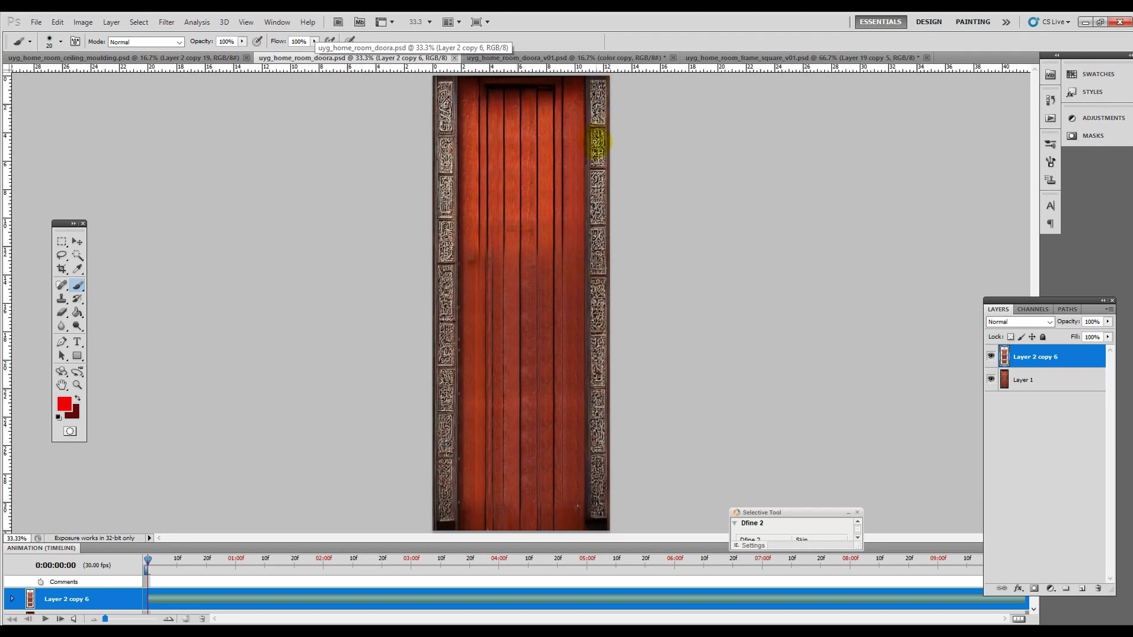Click the dark red background color swatch
Viewport: 1133px width, 637px height.
tap(75, 413)
